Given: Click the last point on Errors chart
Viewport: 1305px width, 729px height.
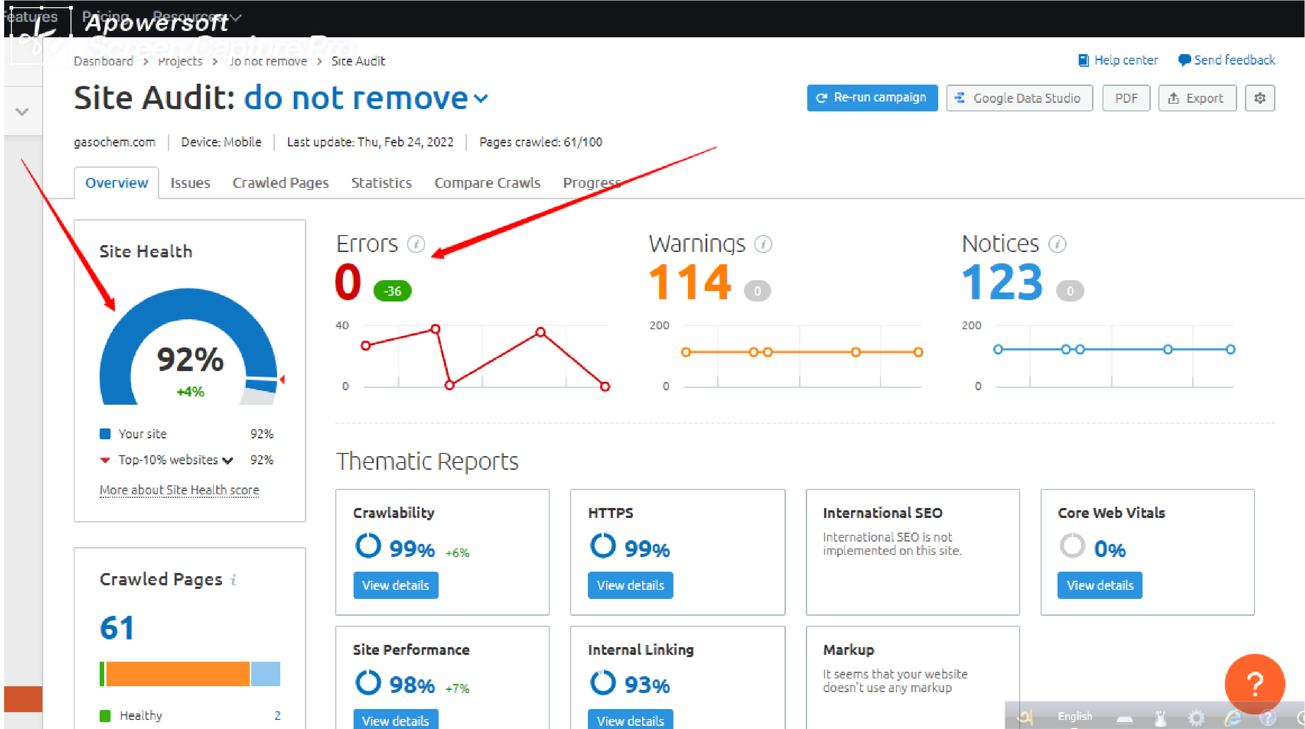Looking at the screenshot, I should [x=605, y=387].
